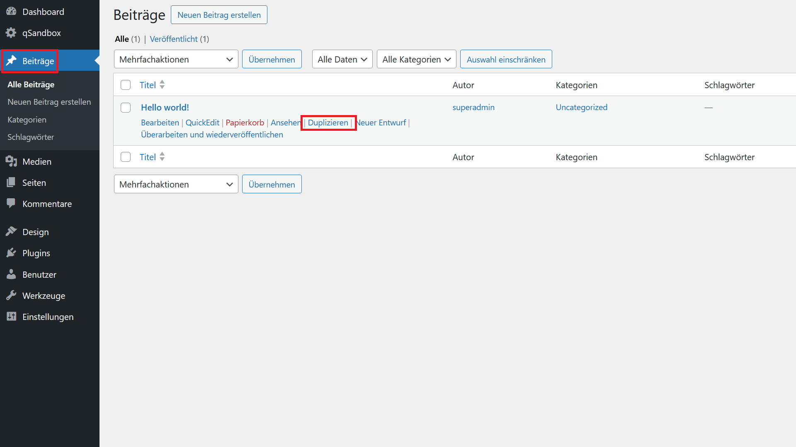Click the Seiten icon in sidebar
Viewport: 796px width, 447px height.
pos(11,183)
